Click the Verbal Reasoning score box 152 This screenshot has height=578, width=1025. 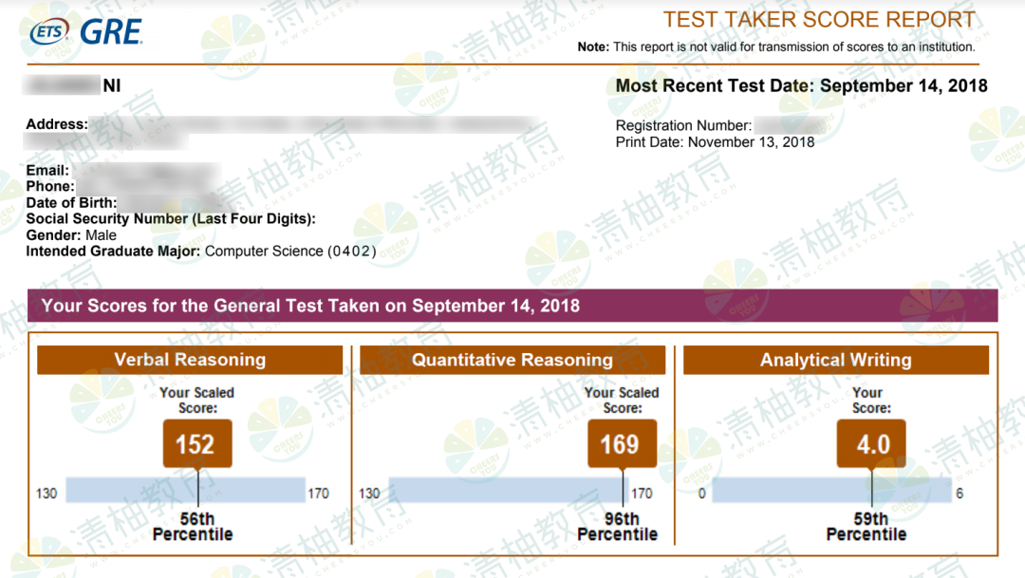197,444
